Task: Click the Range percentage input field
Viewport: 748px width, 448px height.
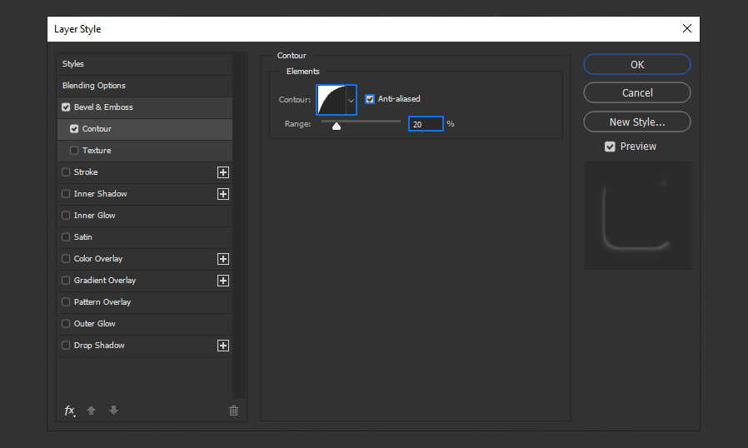Action: coord(426,124)
